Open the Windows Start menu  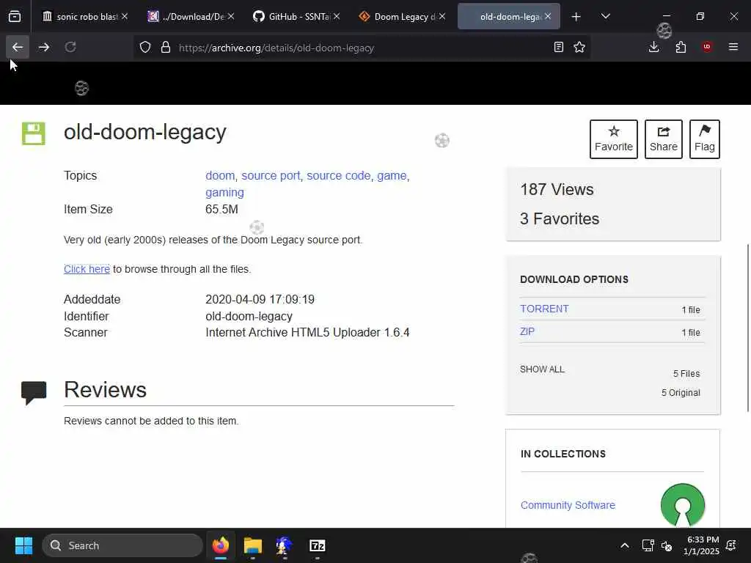(x=23, y=545)
